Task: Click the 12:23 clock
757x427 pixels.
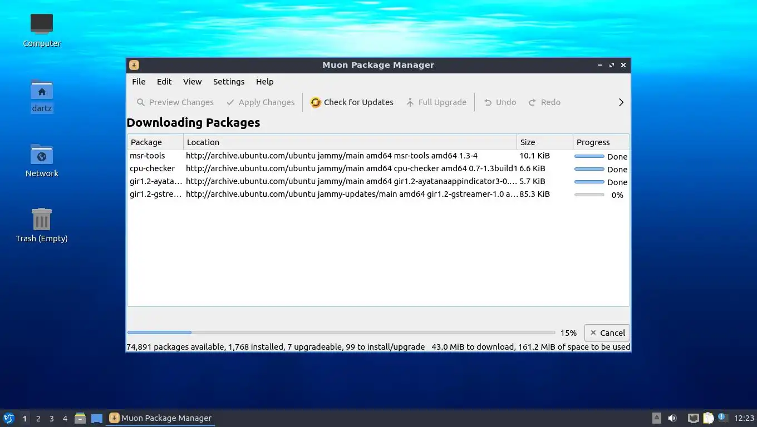Action: click(744, 418)
